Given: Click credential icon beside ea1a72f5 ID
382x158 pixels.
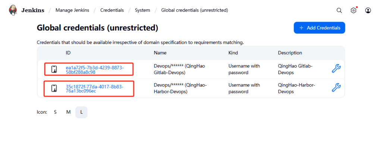Looking at the screenshot, I should [x=54, y=69].
